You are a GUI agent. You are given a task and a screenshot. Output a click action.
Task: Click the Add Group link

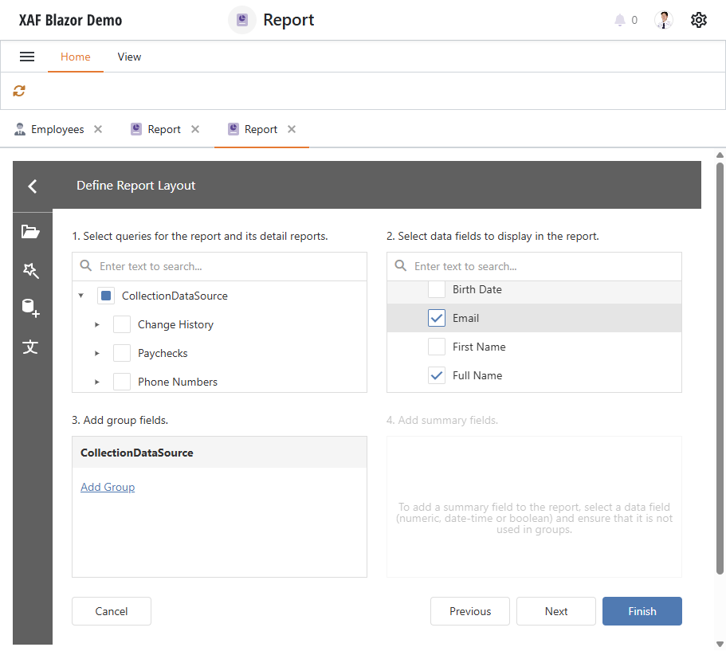pos(108,487)
